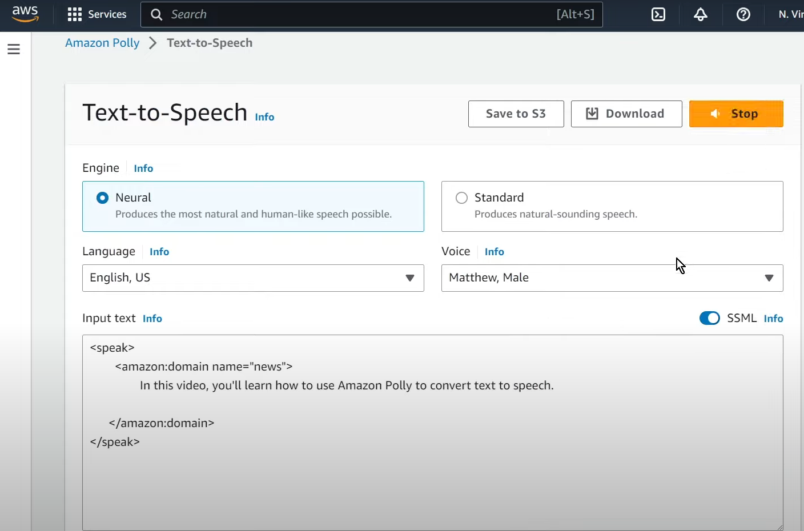Screen dimensions: 804x531
Task: Expand the hamburger navigation menu
Action: coord(14,49)
